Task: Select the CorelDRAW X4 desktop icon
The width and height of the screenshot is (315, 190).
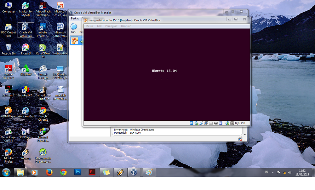Action: point(43,51)
